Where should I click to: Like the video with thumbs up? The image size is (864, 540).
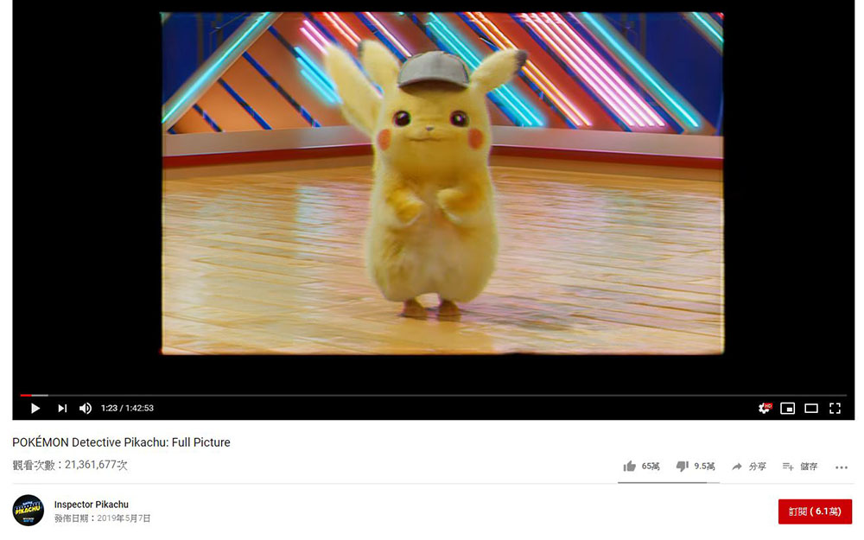(629, 467)
